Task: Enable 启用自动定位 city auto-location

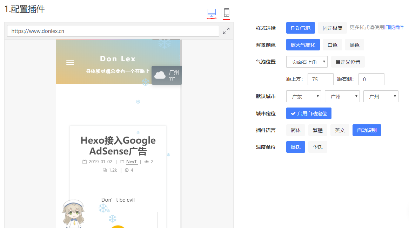Action: coord(309,113)
